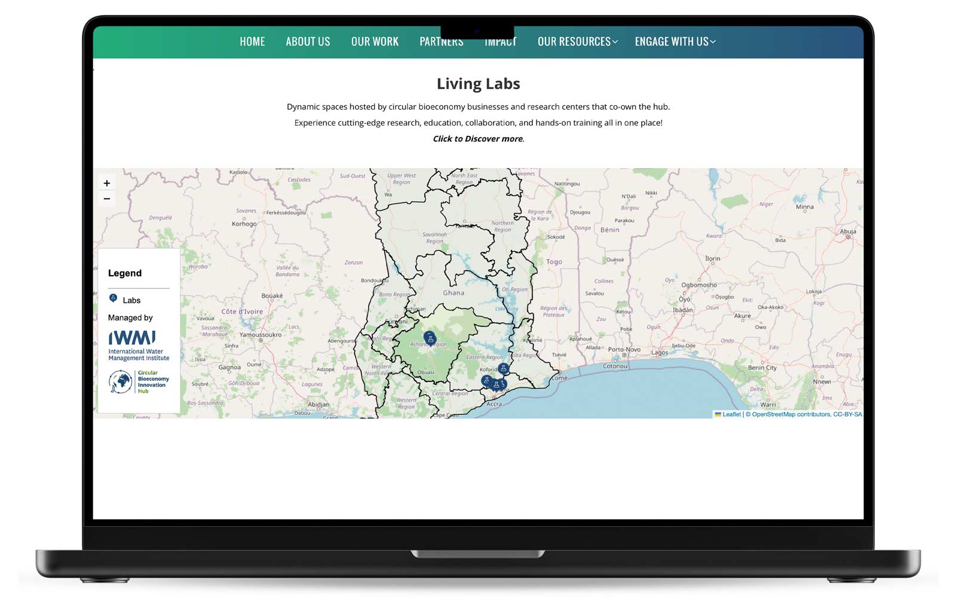
Task: Open the Leaflet attribution link
Action: 731,414
